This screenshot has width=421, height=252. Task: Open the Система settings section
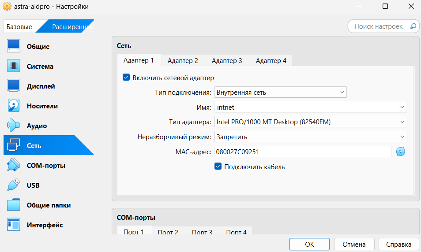coord(49,66)
